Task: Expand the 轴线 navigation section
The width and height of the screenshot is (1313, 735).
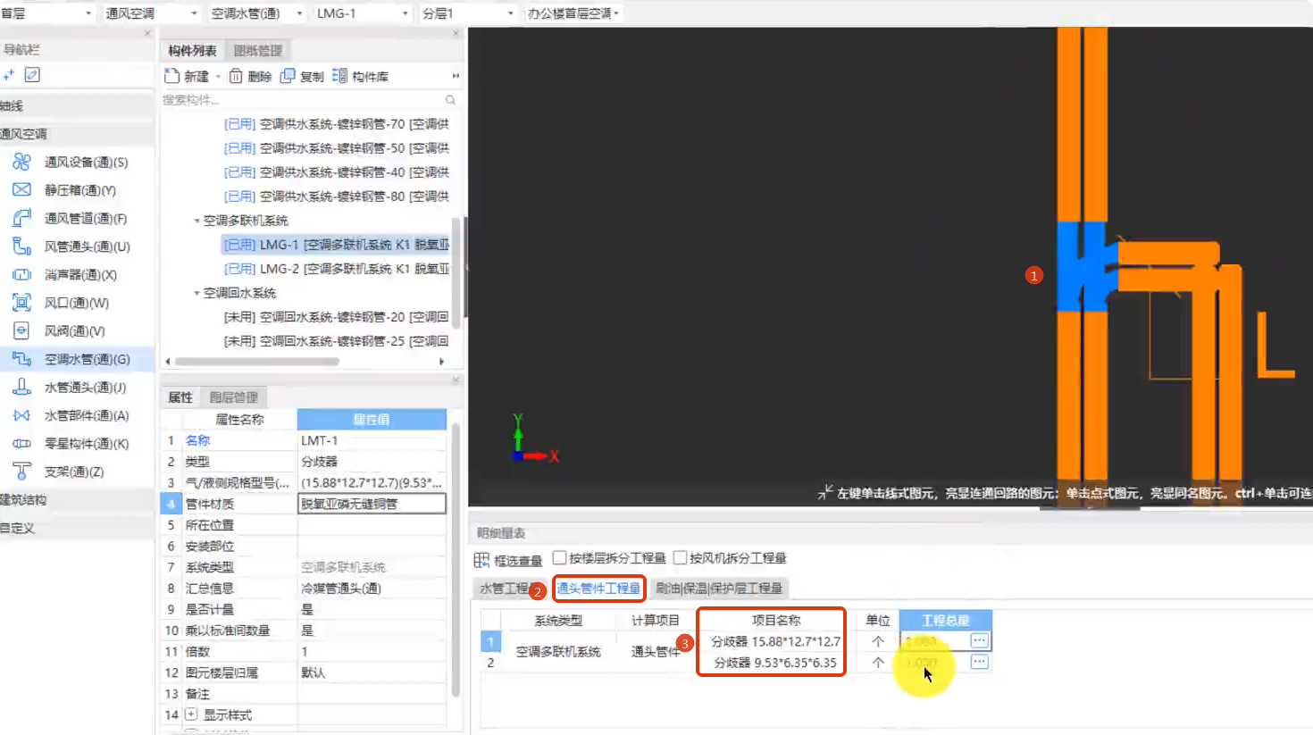Action: coord(77,105)
